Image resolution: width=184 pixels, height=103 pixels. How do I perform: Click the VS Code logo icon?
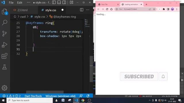pyautogui.click(x=3, y=2)
